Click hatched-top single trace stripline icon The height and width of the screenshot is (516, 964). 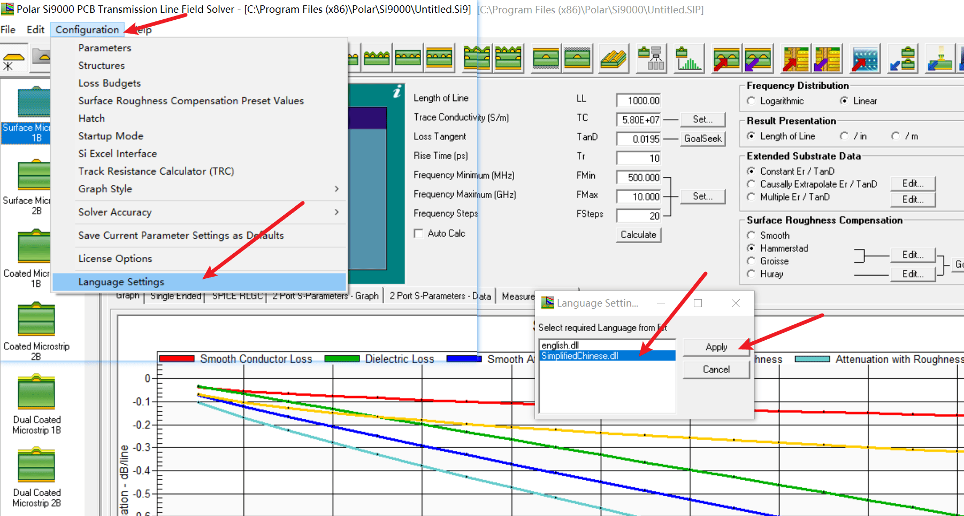click(x=577, y=58)
